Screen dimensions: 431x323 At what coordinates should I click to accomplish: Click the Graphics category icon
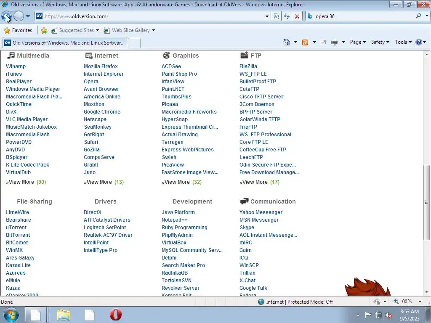(x=166, y=55)
